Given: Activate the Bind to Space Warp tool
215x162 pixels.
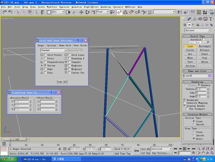Looking at the screenshot, I should (30, 12).
